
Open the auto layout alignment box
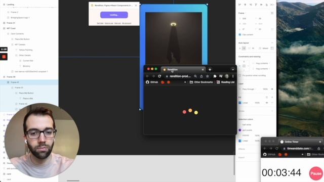(x=272, y=49)
